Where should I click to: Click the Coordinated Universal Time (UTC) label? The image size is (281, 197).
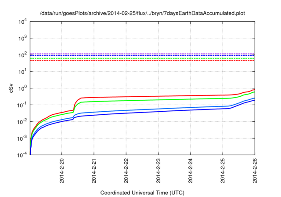tap(142, 193)
